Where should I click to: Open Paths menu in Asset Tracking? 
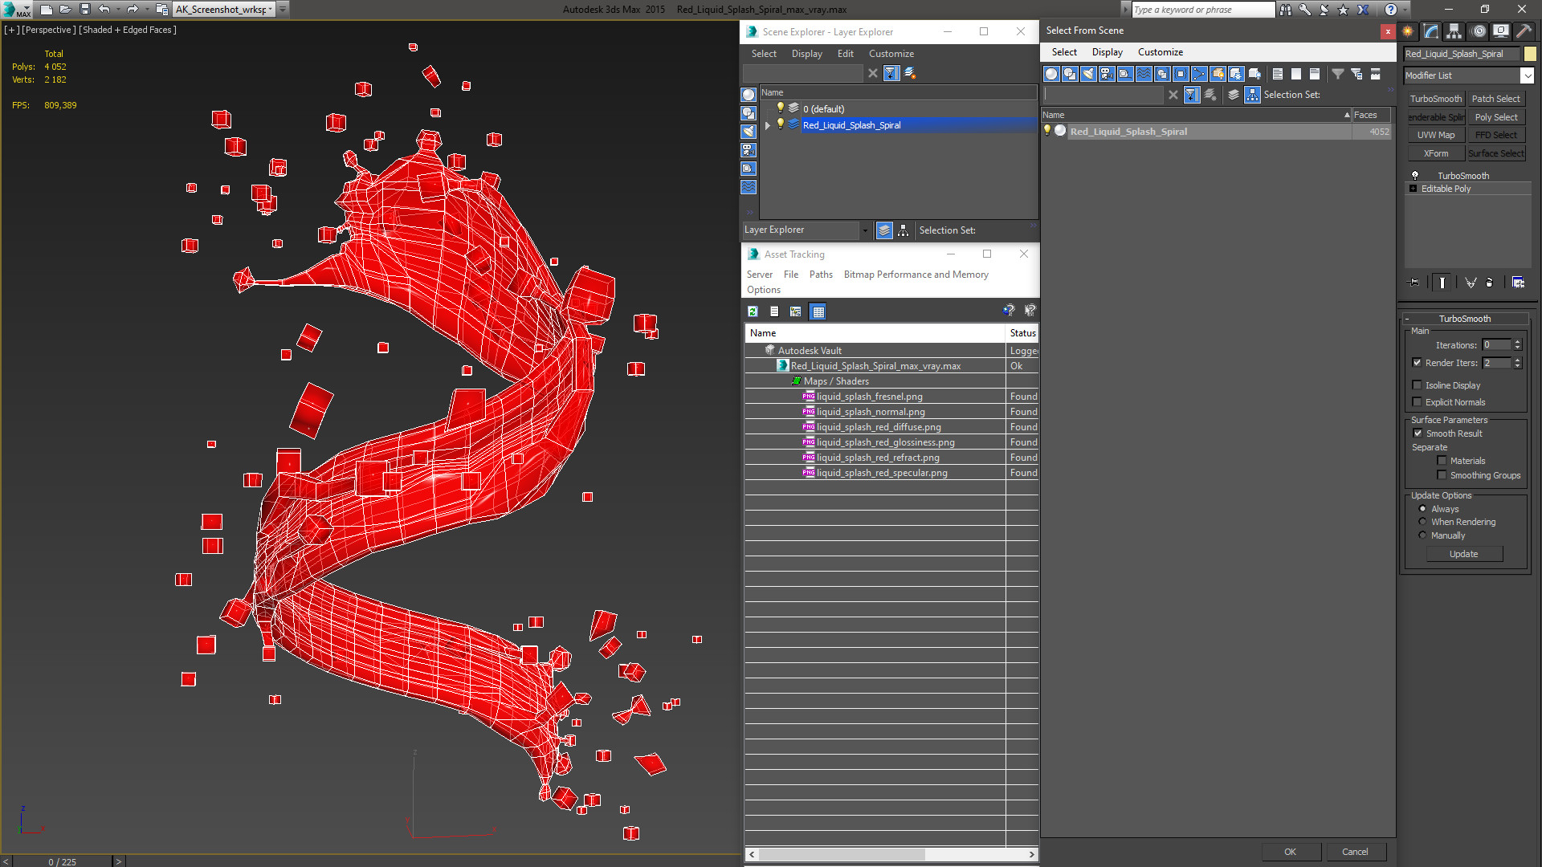820,275
